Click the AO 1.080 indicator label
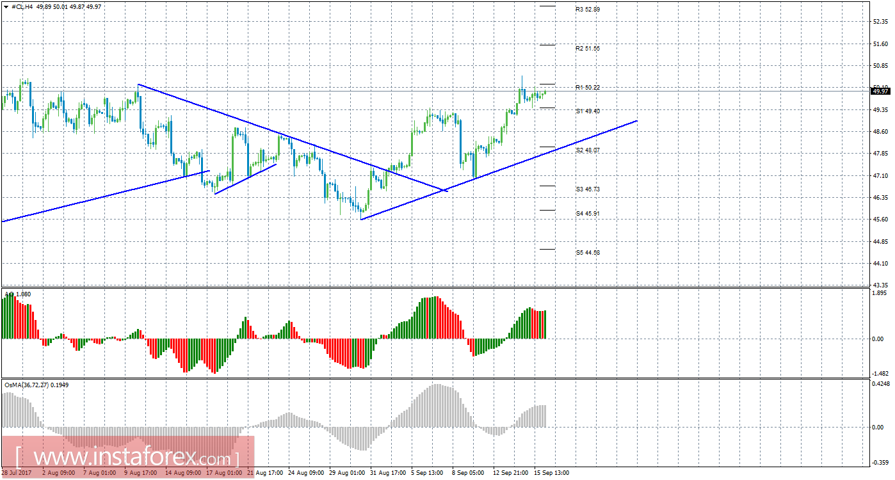Image resolution: width=895 pixels, height=480 pixels. (x=18, y=294)
